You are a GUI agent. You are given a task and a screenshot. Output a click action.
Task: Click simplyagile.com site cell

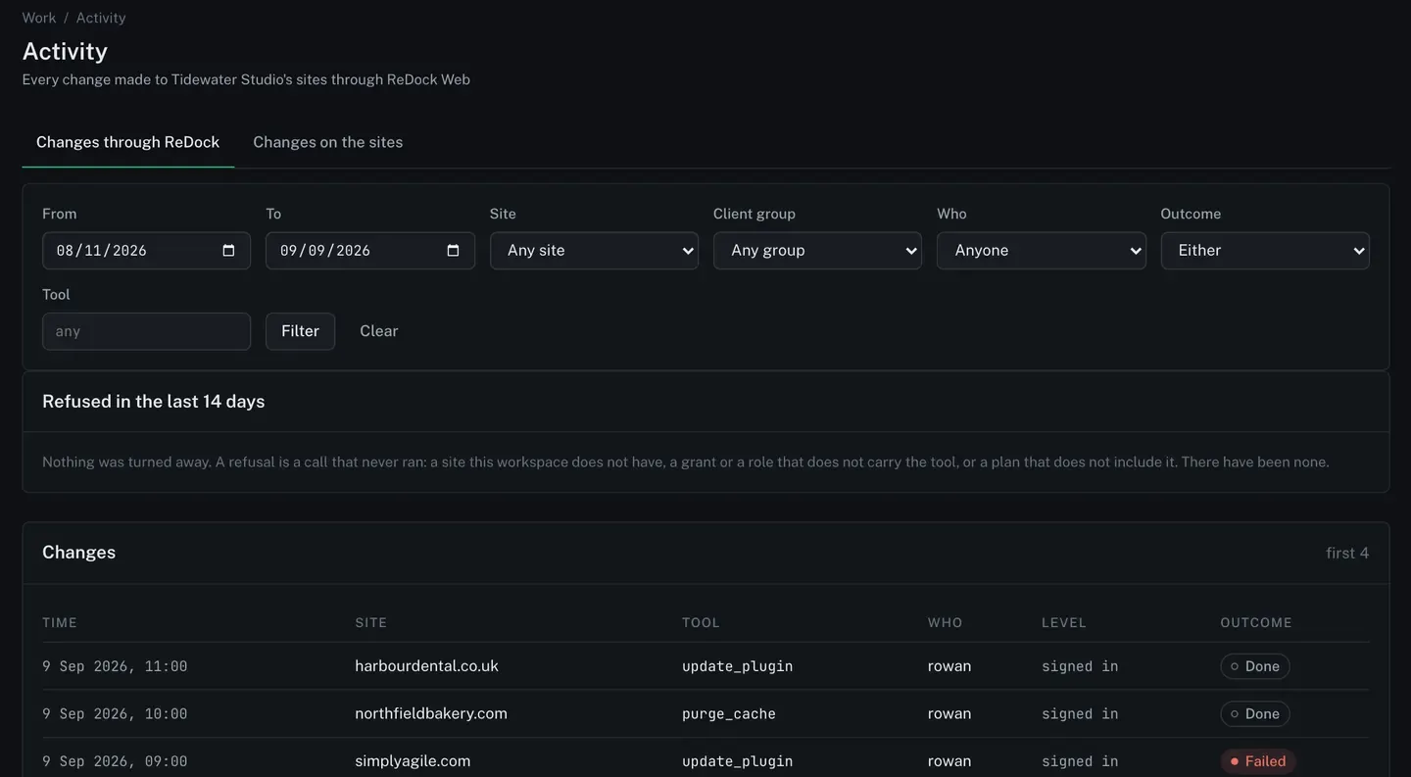413,761
